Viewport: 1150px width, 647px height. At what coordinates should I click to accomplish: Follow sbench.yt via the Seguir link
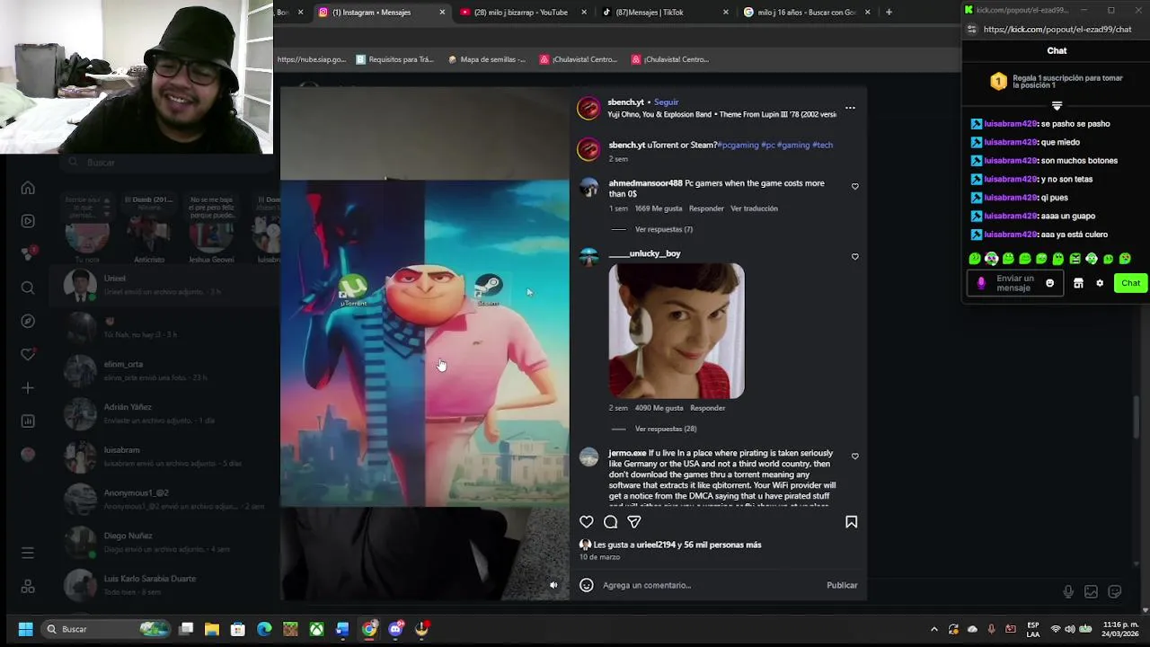[666, 102]
